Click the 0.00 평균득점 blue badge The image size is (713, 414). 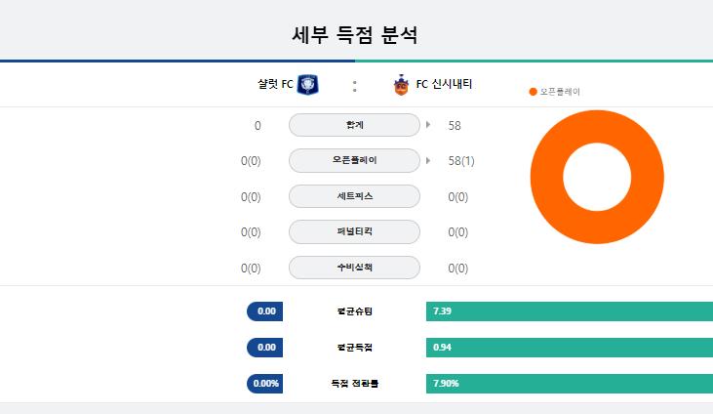pos(264,348)
